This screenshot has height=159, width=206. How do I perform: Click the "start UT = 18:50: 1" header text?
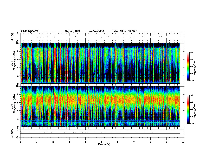point(126,31)
